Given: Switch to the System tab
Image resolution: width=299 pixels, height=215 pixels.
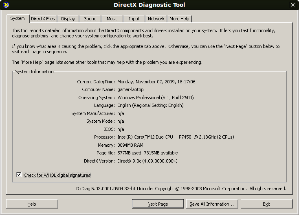Looking at the screenshot, I should click(x=18, y=18).
